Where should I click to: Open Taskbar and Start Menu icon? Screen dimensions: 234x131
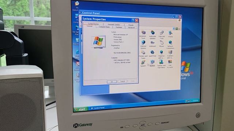(161, 64)
